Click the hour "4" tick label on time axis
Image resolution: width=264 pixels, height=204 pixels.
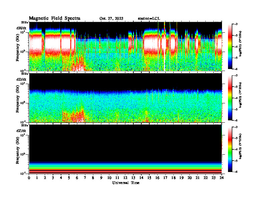click(61, 178)
